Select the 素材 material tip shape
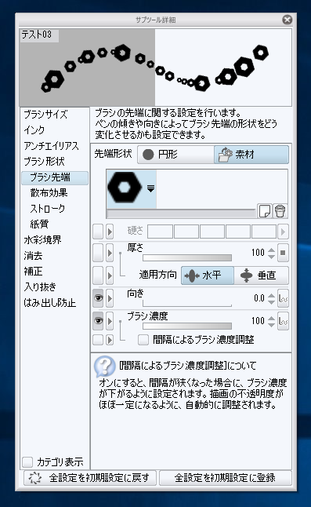This screenshot has height=507, width=311. point(251,155)
